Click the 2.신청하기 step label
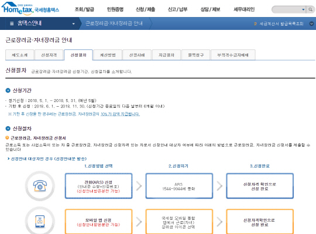The height and width of the screenshot is (234, 316). (x=178, y=166)
